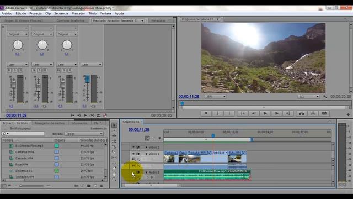This screenshot has width=353, height=199.
Task: Toggle snap in the timeline header
Action: (x=147, y=138)
